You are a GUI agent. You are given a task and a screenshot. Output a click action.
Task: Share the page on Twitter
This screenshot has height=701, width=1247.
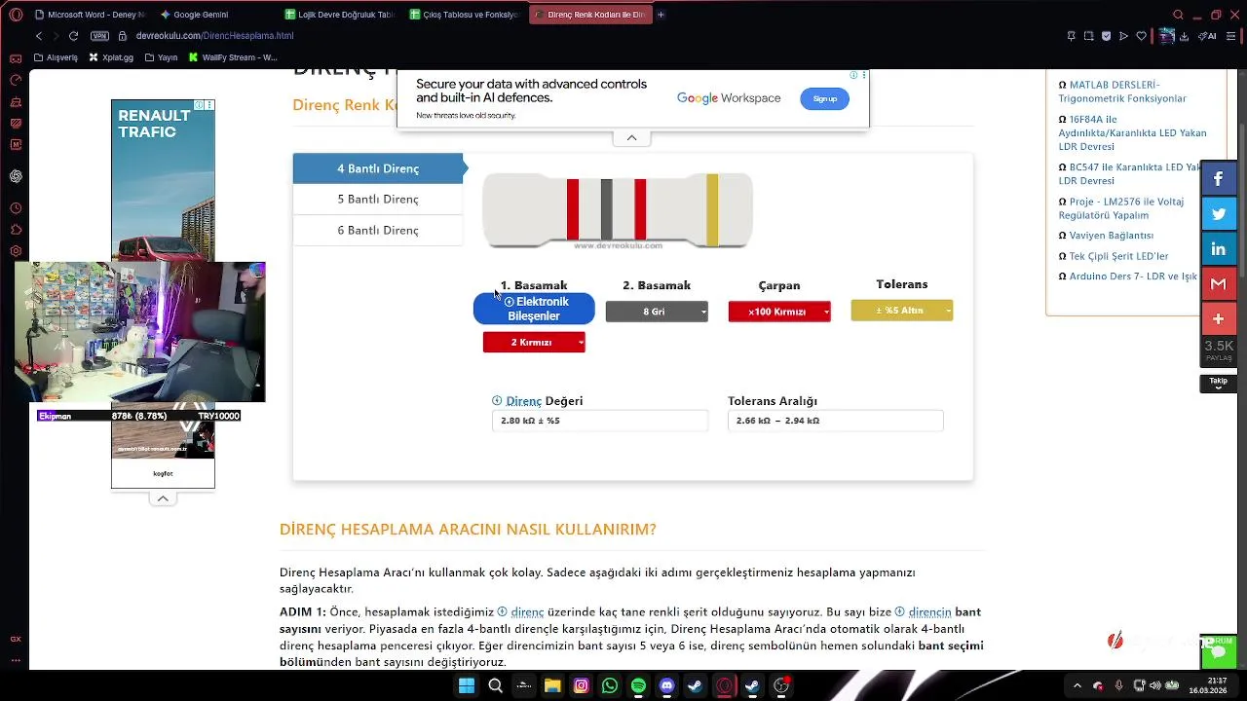click(x=1218, y=213)
